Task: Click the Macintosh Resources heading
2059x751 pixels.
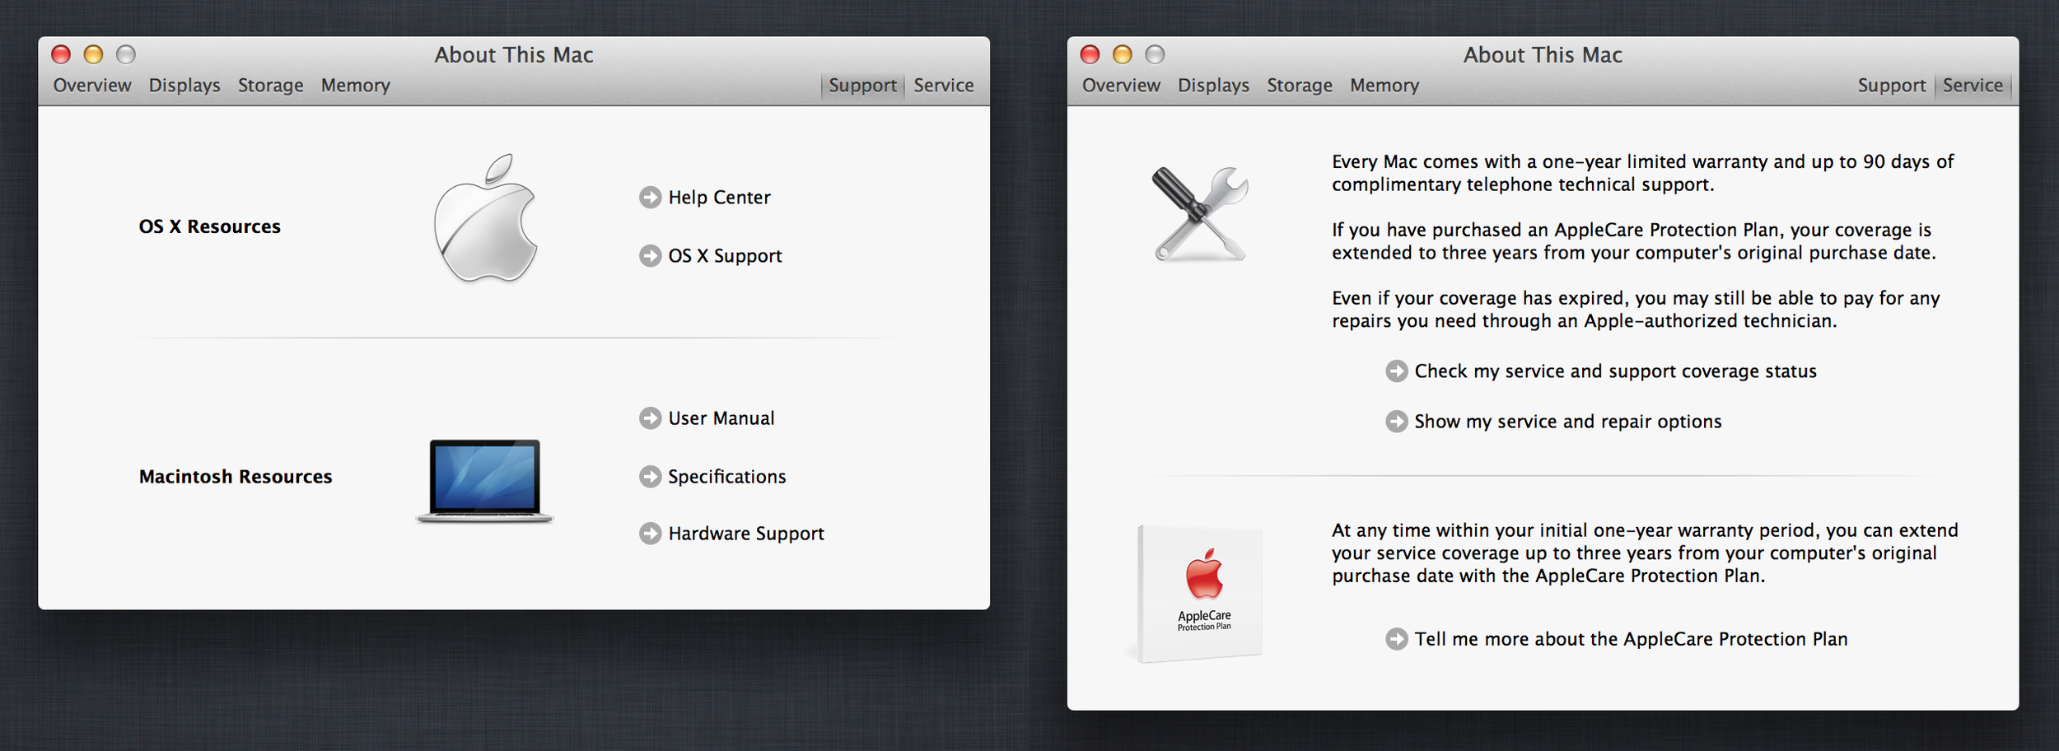Action: 236,477
